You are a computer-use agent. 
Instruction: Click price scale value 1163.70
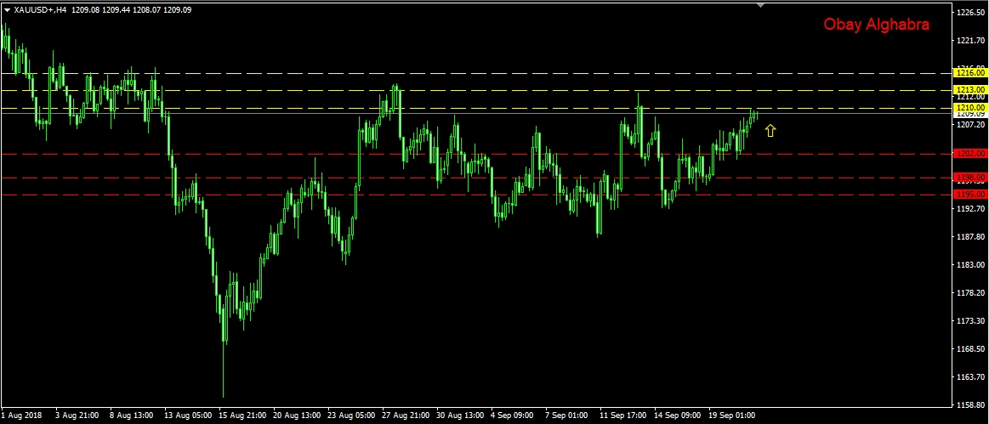pyautogui.click(x=971, y=377)
